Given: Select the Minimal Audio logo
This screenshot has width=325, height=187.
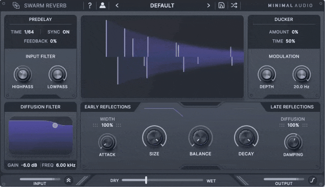Looking at the screenshot, I should coord(290,6).
